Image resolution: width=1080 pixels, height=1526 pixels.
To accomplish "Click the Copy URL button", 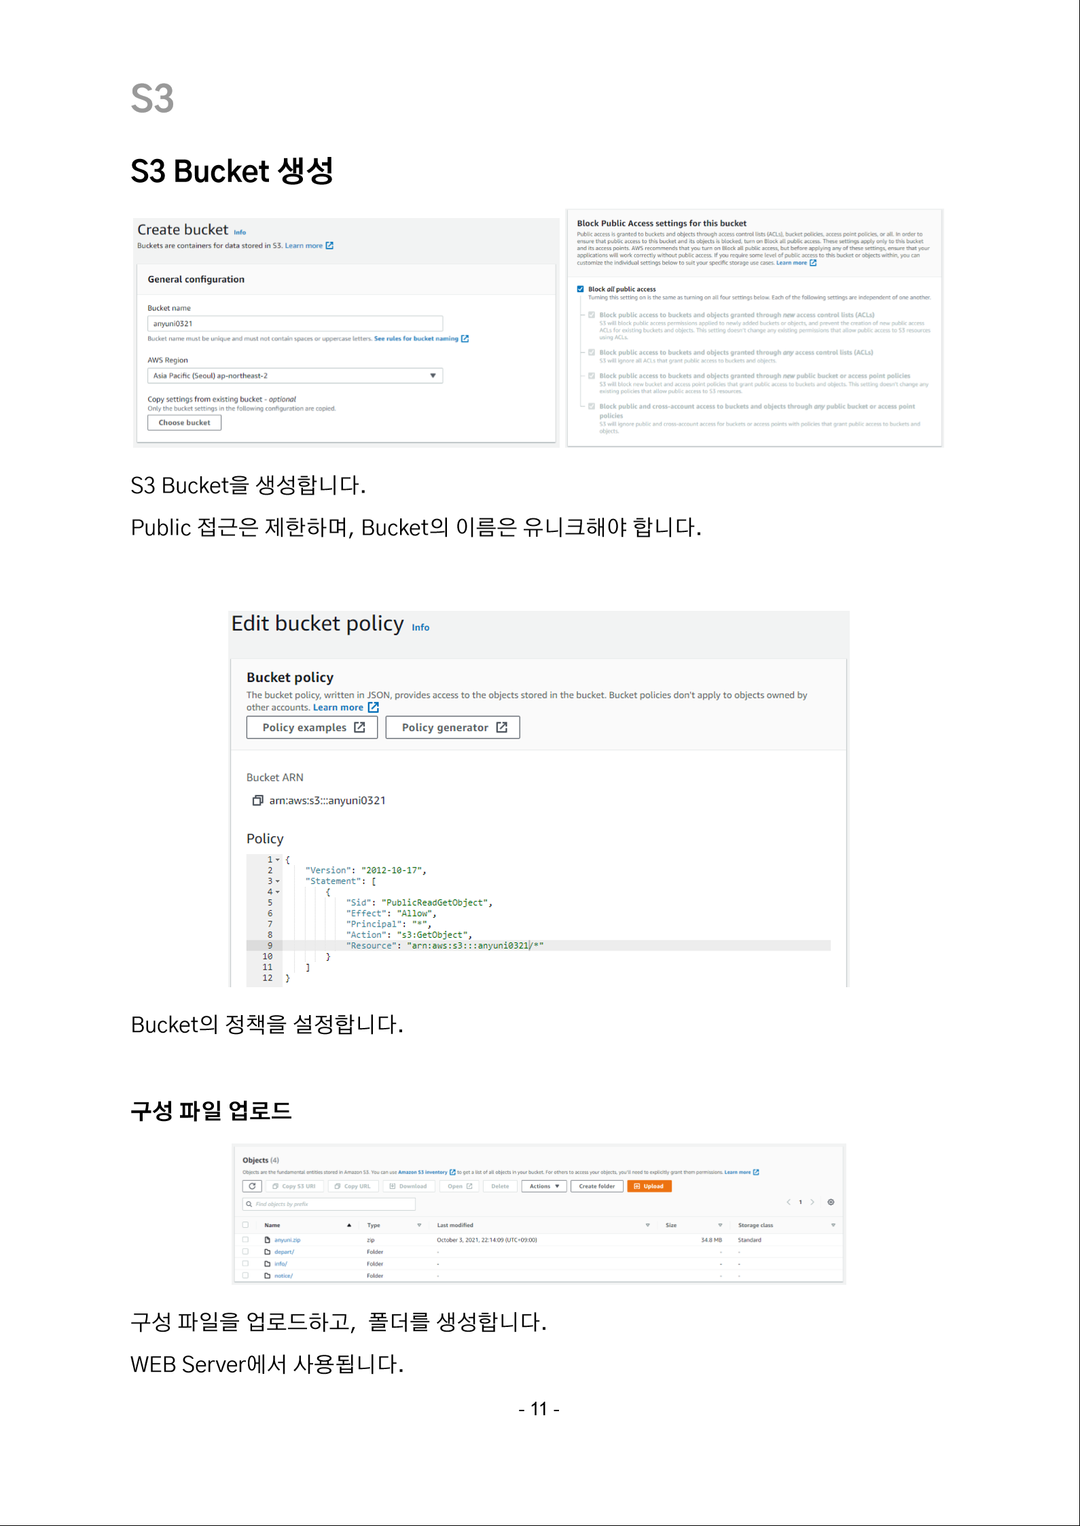I will click(x=353, y=1186).
